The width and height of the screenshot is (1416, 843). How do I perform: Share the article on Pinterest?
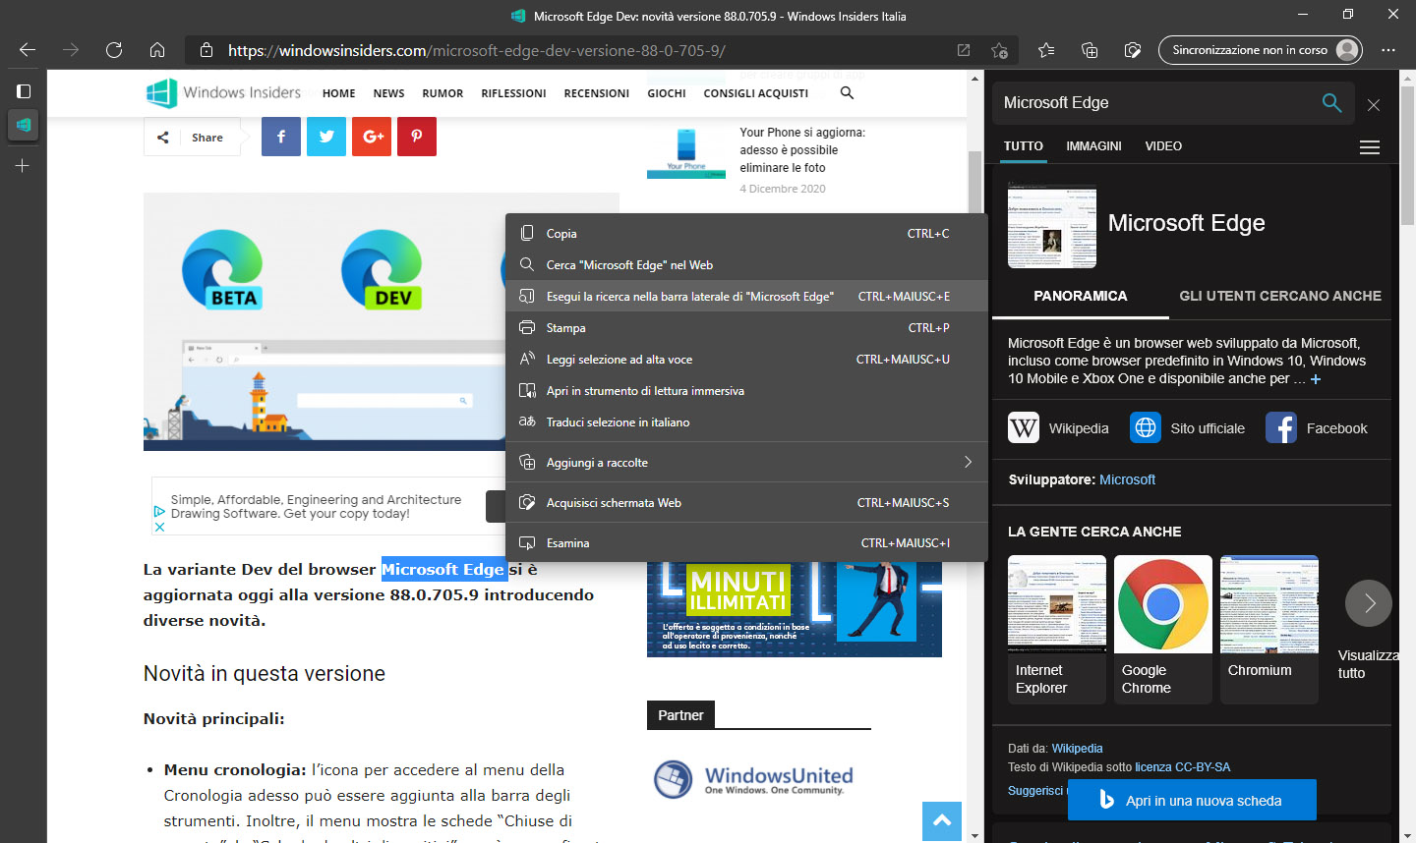pyautogui.click(x=417, y=137)
